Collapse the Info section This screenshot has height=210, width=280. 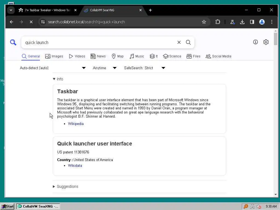(x=58, y=79)
